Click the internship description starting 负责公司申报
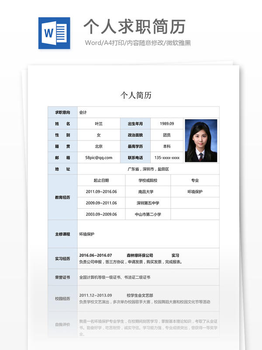262x350 pixels. pyautogui.click(x=131, y=262)
